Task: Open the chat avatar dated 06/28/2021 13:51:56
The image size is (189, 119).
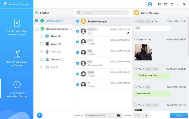Action: click(x=83, y=31)
